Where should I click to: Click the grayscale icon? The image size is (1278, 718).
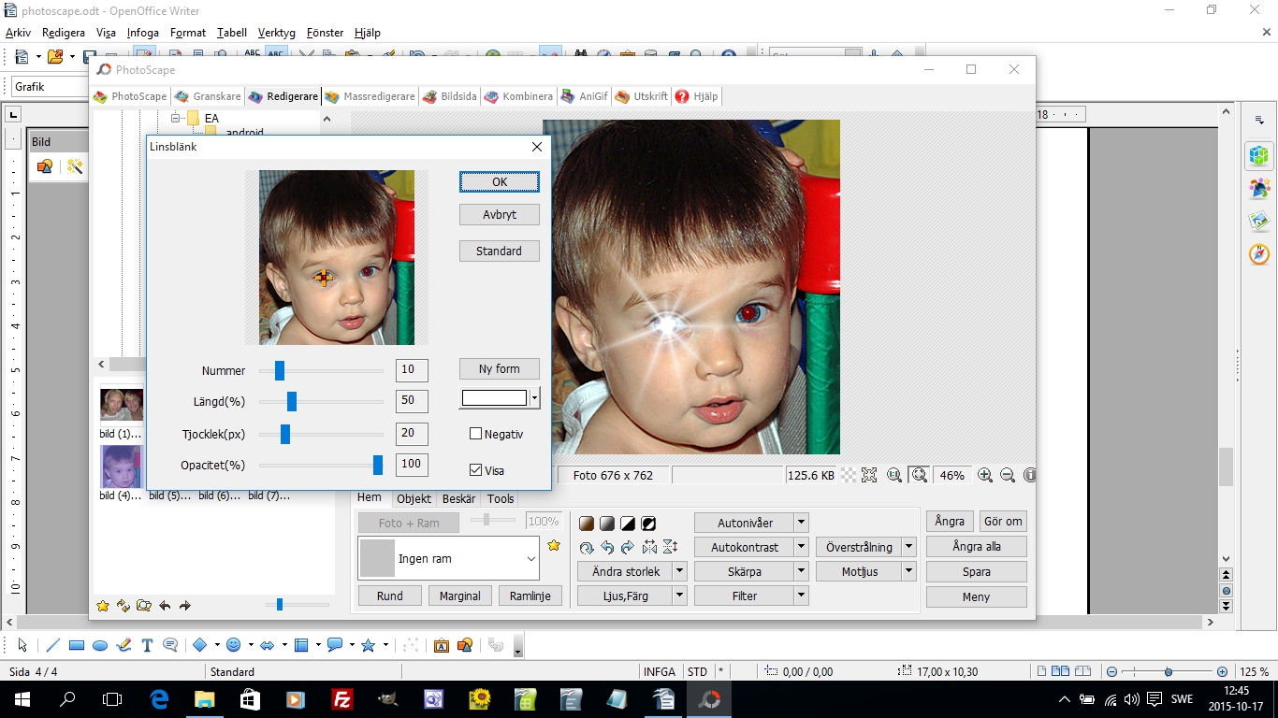tap(607, 524)
